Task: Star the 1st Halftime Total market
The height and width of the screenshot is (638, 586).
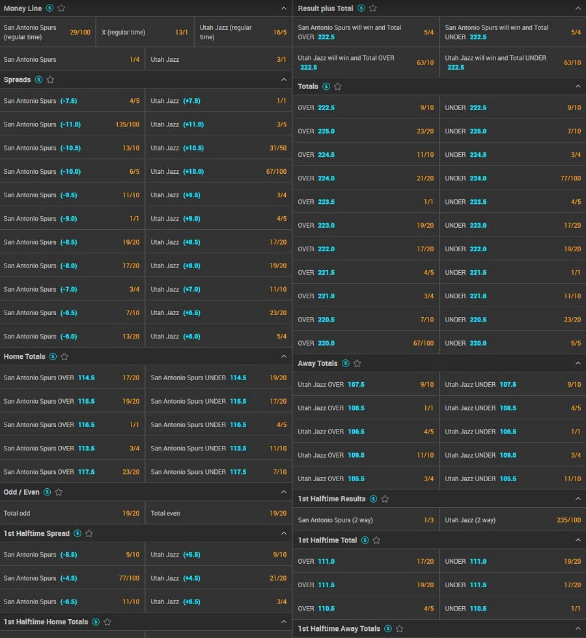Action: point(376,540)
